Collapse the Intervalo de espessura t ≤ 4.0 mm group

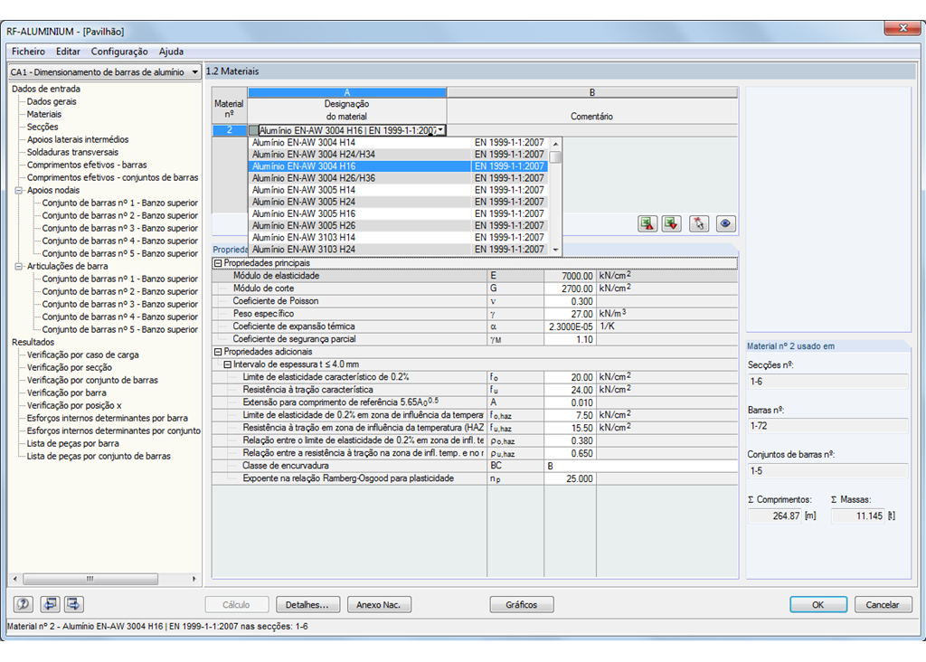point(227,364)
